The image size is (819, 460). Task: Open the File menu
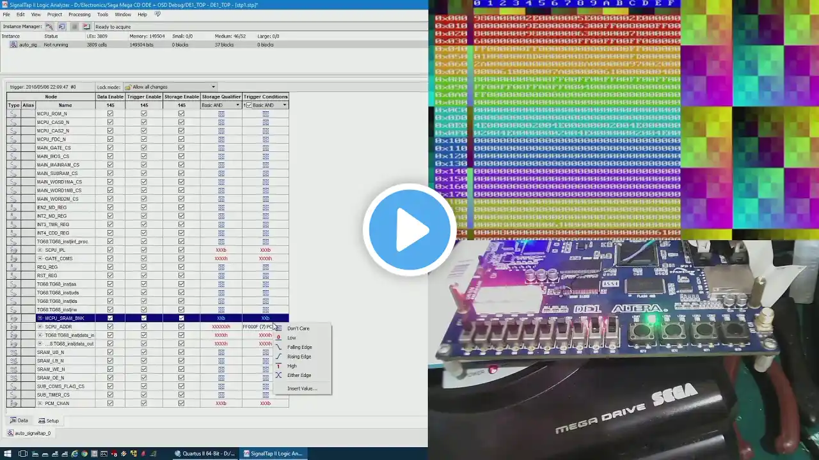pos(6,14)
